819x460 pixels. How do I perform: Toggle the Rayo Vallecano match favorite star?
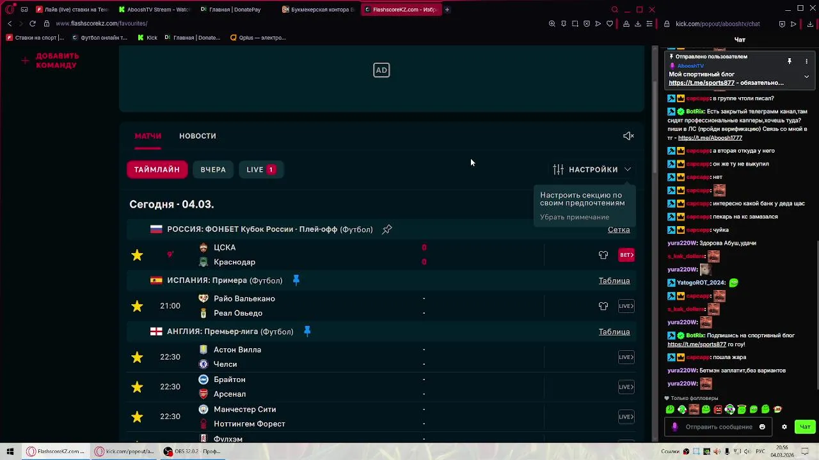137,306
